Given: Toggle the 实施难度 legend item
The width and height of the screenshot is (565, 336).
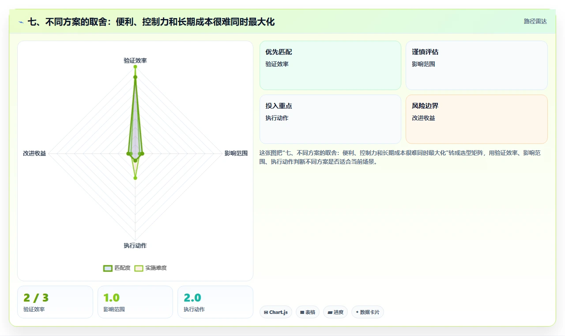Looking at the screenshot, I should 151,268.
